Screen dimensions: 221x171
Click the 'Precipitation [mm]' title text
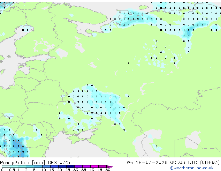(x=22, y=163)
